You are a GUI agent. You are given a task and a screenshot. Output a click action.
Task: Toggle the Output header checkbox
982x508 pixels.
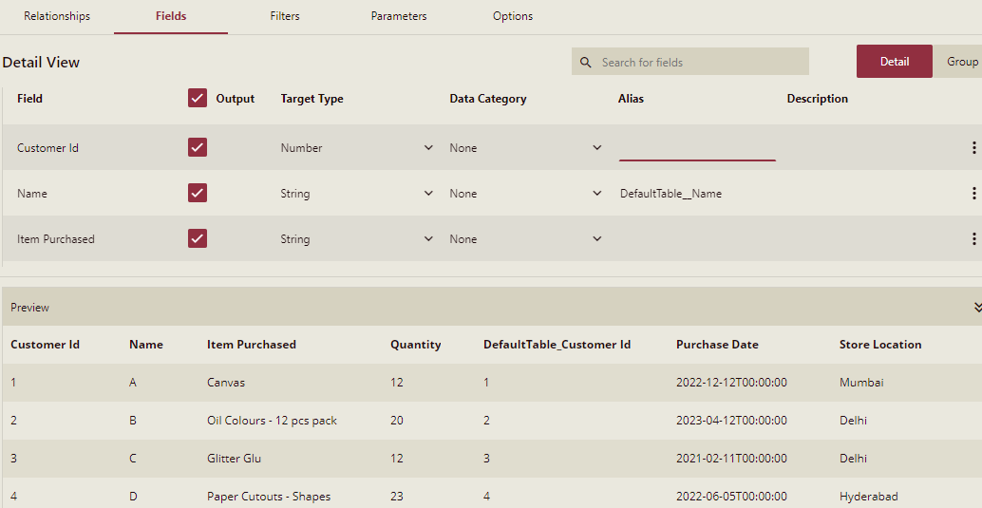(x=198, y=99)
